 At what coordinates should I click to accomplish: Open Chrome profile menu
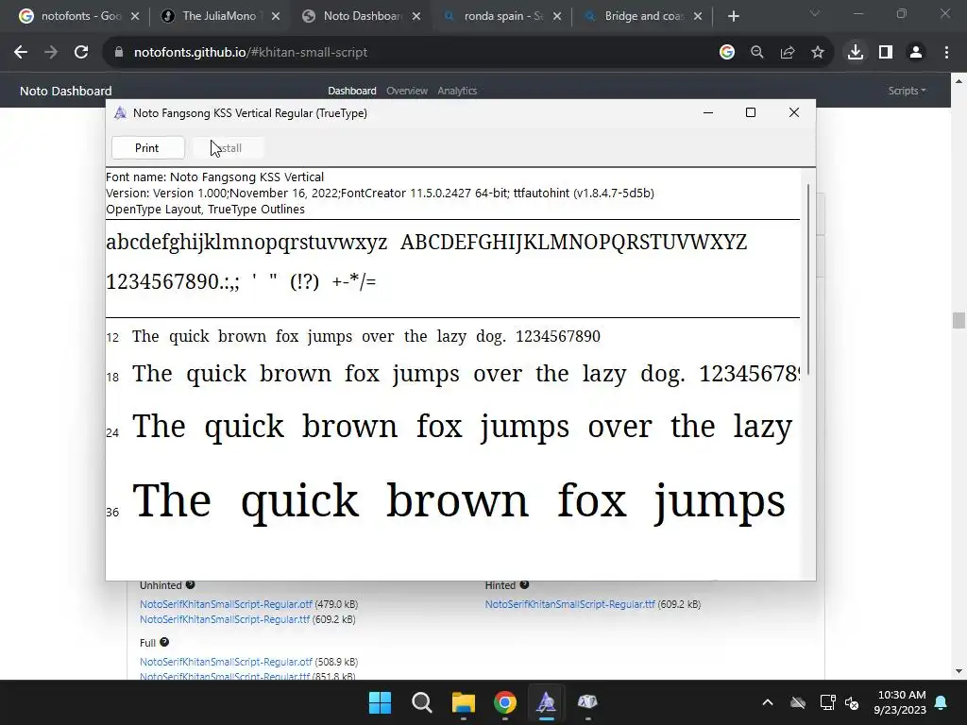pos(916,53)
